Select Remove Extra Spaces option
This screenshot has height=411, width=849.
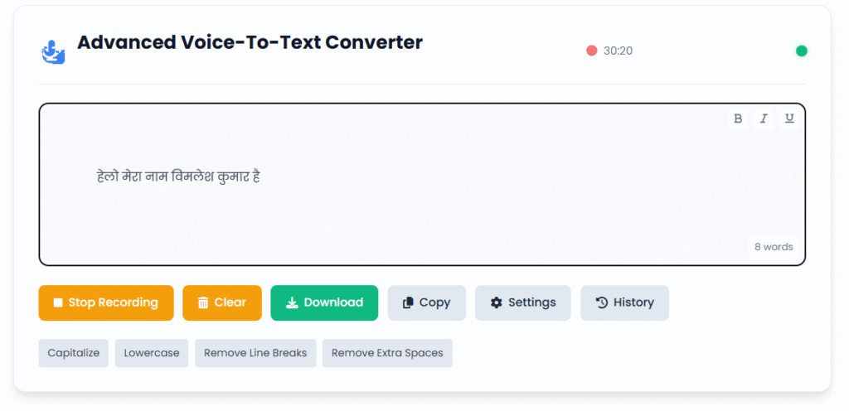[x=387, y=353]
